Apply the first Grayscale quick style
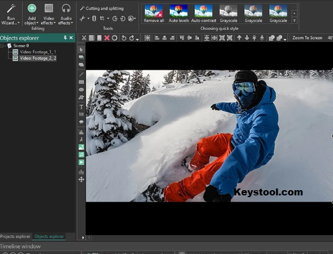This screenshot has height=254, width=333. [228, 14]
